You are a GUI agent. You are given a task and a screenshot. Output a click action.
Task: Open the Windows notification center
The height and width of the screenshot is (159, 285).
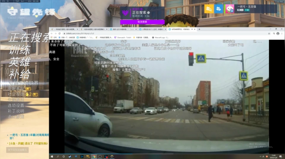(x=281, y=157)
